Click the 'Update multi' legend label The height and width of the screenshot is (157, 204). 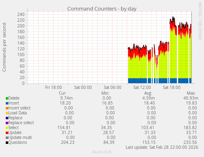click(20, 137)
